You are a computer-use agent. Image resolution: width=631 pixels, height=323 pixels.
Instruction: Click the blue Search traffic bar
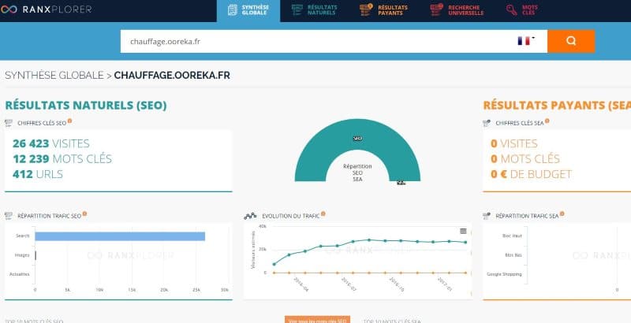120,236
